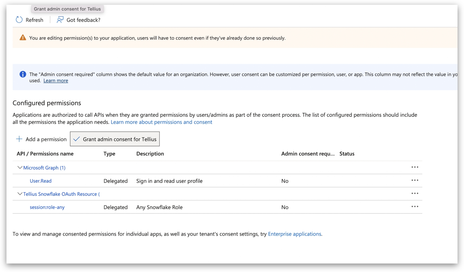Click the orange warning triangle icon
The height and width of the screenshot is (272, 464).
click(23, 38)
